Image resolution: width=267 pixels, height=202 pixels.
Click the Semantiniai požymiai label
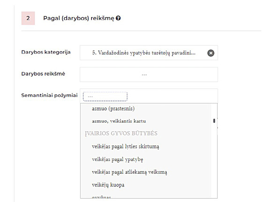49,95
